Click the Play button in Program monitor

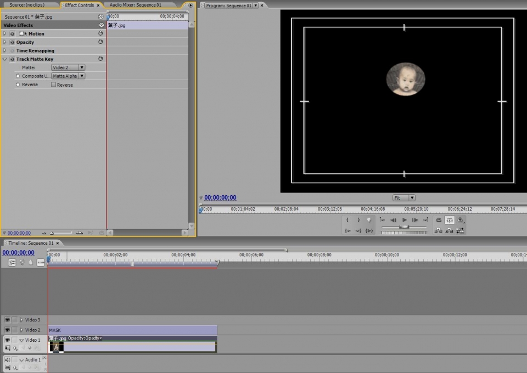(x=405, y=220)
